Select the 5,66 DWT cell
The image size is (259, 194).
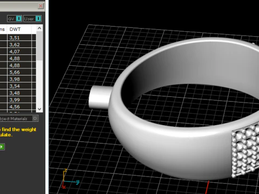tap(19, 72)
